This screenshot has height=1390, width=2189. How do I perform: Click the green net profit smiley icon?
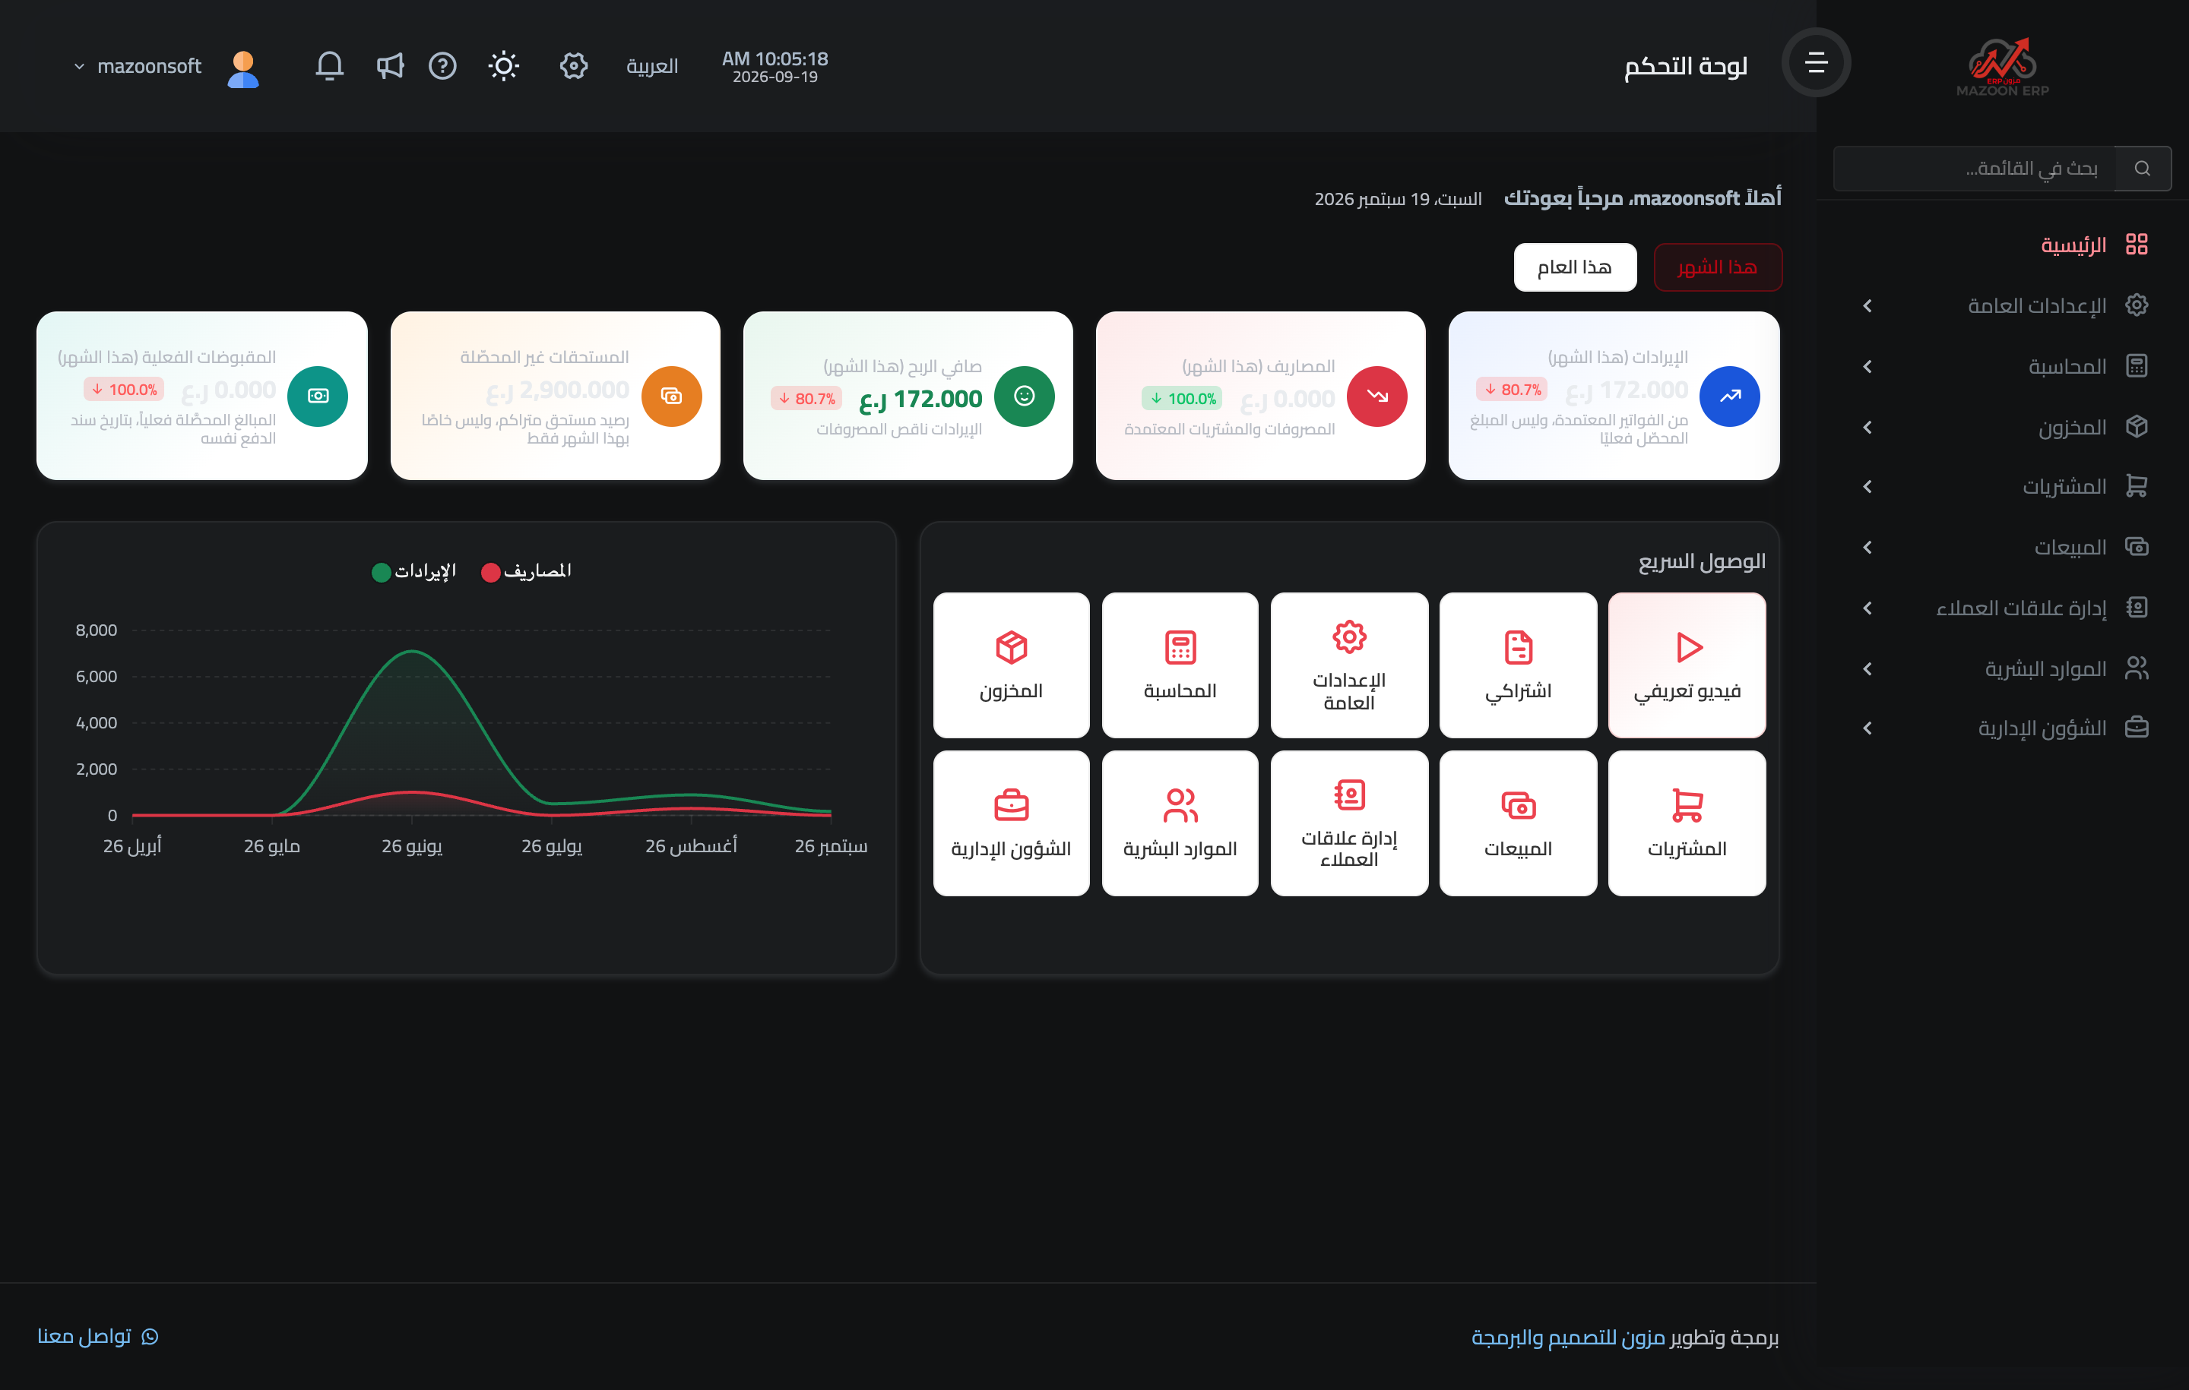[1025, 396]
